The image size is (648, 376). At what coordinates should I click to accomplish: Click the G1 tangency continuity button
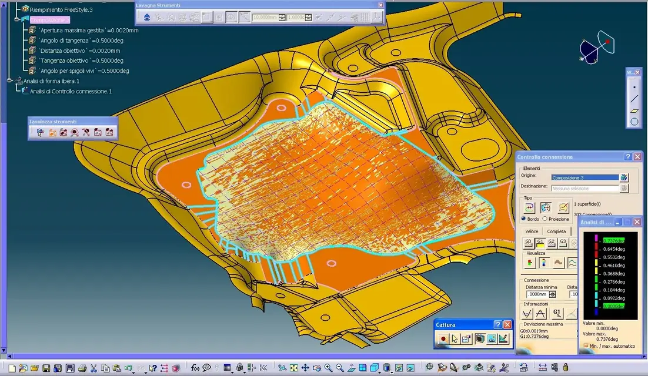(x=540, y=242)
